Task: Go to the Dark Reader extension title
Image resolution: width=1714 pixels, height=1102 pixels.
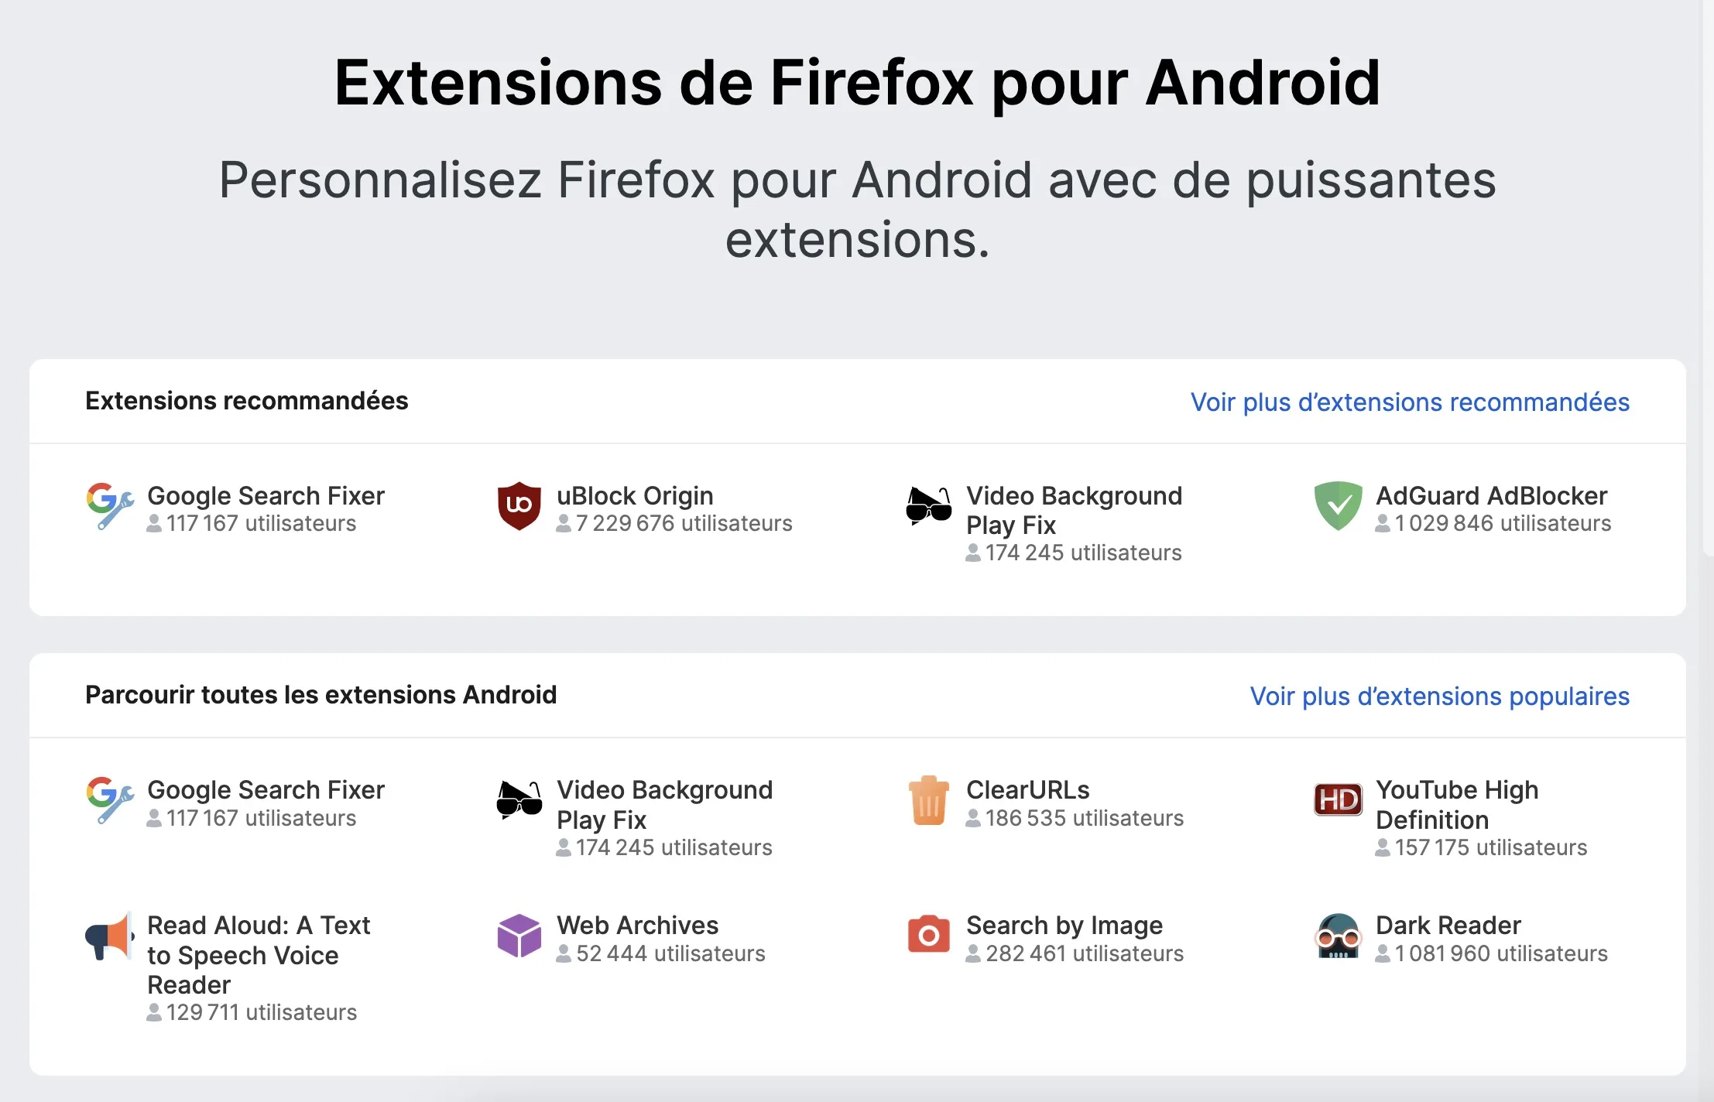Action: 1448,926
